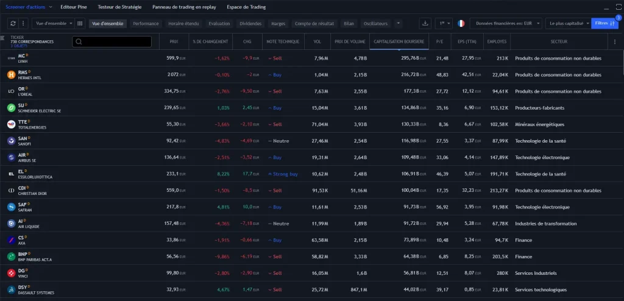Screen dimensions: 624x301
Task: Select the Performance column tab
Action: [x=146, y=24]
